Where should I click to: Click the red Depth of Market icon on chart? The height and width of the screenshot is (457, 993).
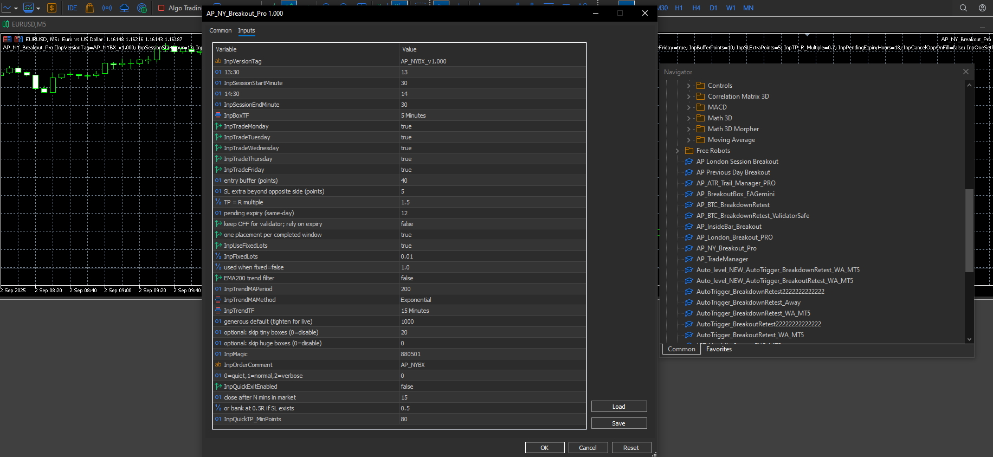pyautogui.click(x=8, y=39)
